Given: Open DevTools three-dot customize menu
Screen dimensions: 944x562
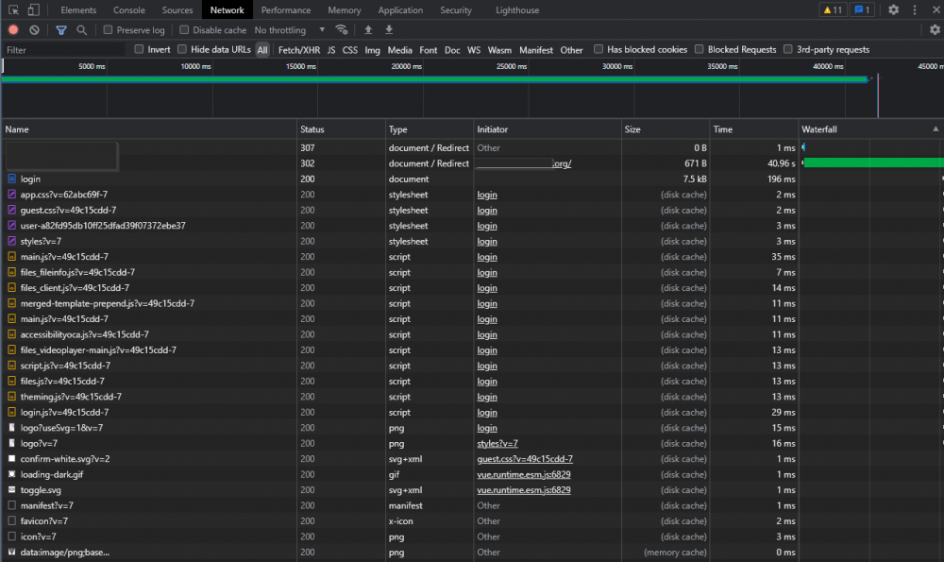Looking at the screenshot, I should (915, 9).
